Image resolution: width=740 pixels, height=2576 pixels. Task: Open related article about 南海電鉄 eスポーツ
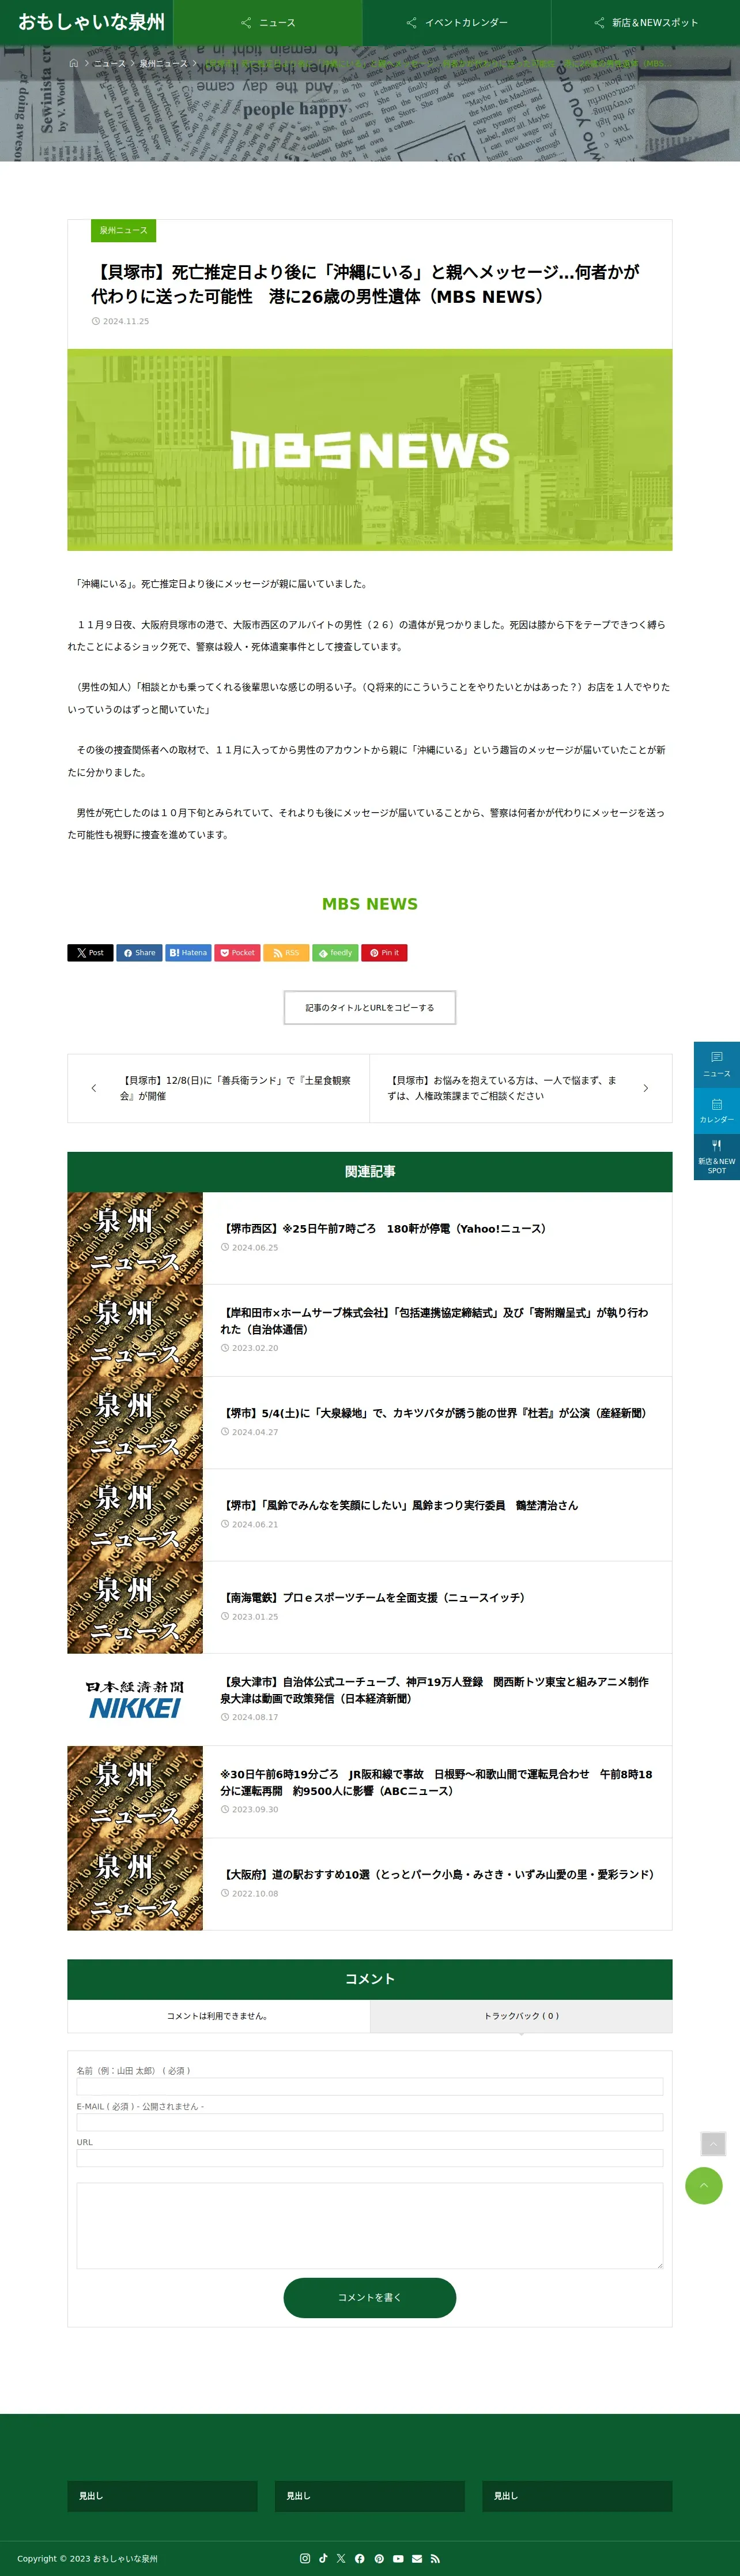point(372,1598)
